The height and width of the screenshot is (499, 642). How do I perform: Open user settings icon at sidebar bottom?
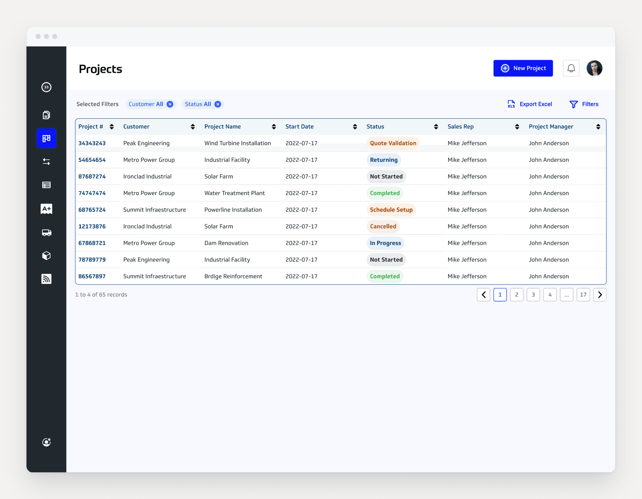click(46, 442)
